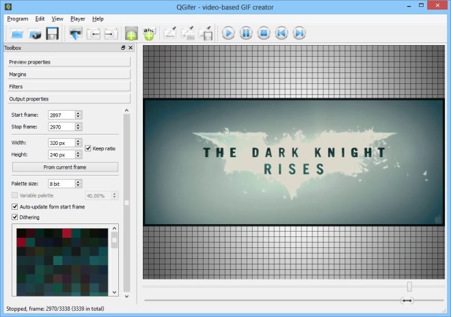Click the first pencil edit icon
This screenshot has width=451, height=317.
[170, 33]
